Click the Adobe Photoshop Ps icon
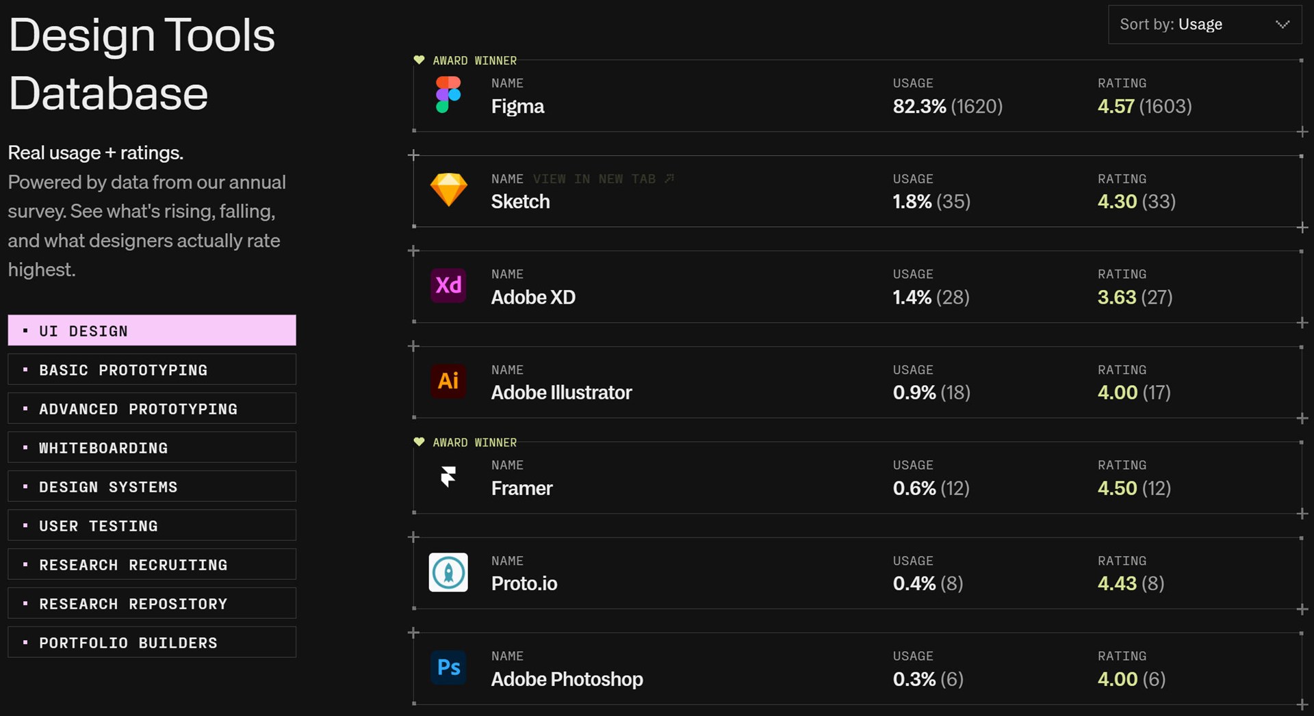Viewport: 1314px width, 716px height. click(448, 667)
